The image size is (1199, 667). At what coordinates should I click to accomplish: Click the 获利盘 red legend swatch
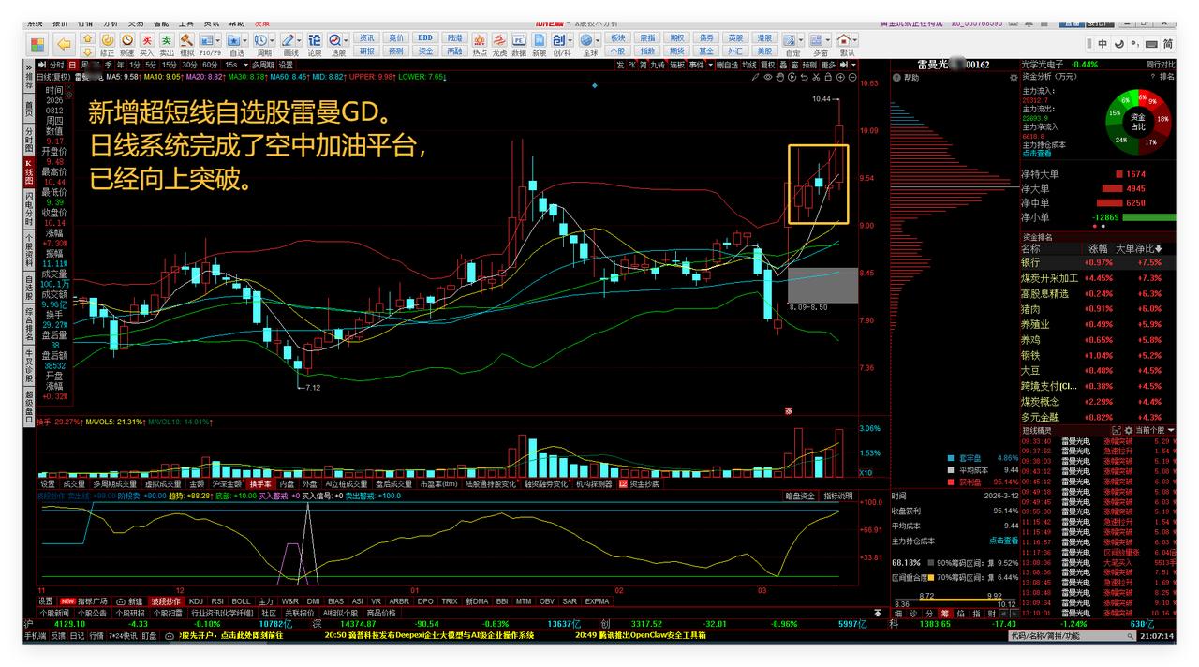pyautogui.click(x=951, y=482)
